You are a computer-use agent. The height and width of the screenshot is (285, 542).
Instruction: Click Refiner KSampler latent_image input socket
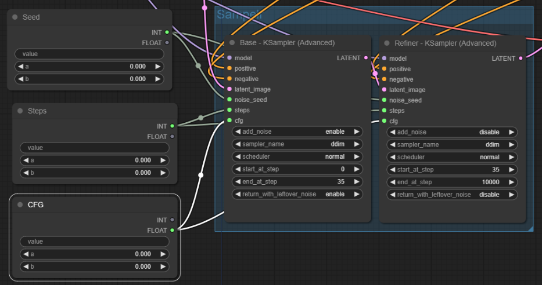pyautogui.click(x=384, y=90)
